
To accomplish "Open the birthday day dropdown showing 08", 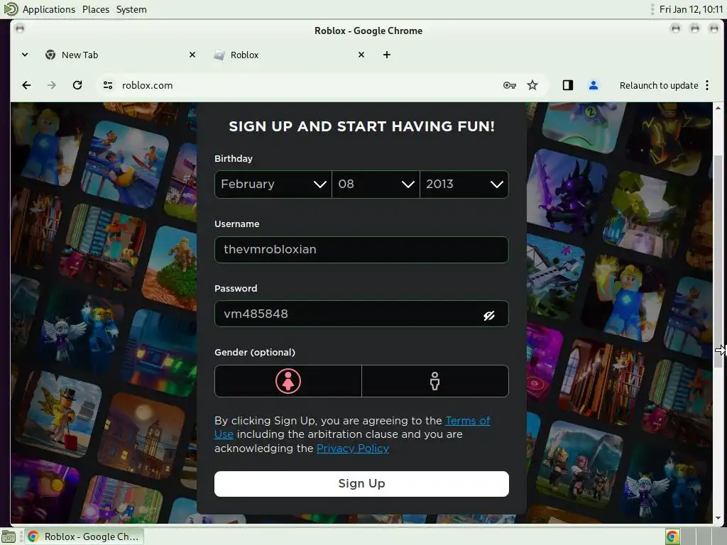I will click(376, 185).
